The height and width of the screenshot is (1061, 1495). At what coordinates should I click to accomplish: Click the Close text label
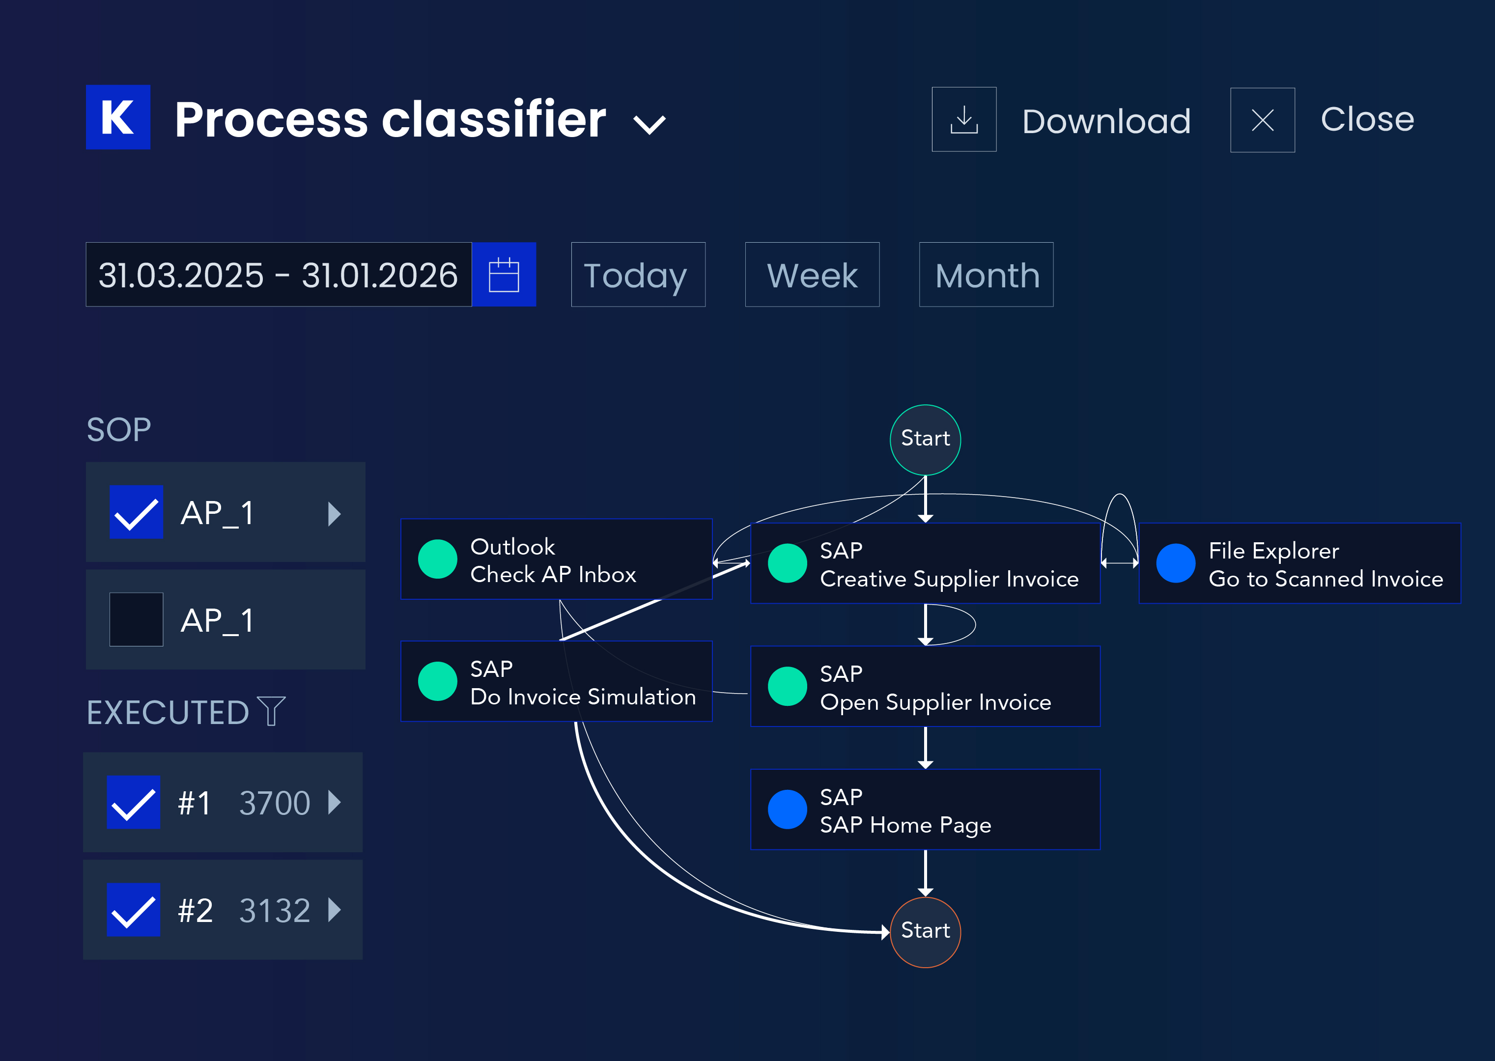coord(1367,119)
